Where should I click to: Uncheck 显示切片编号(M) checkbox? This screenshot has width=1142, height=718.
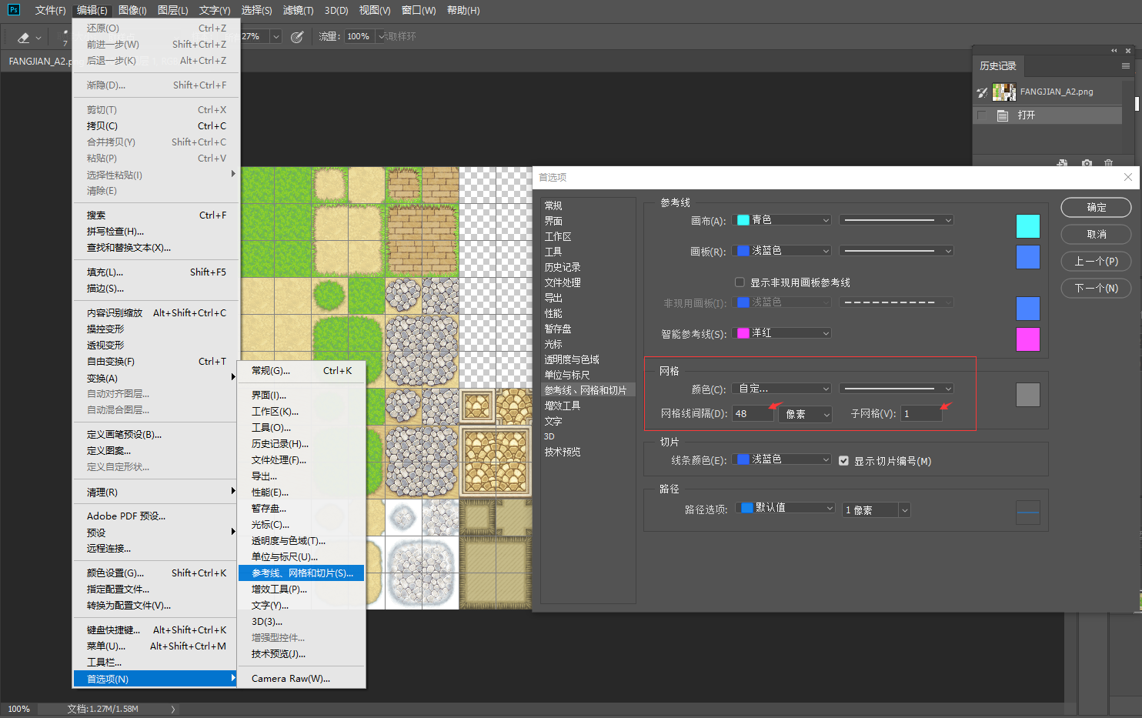point(843,461)
